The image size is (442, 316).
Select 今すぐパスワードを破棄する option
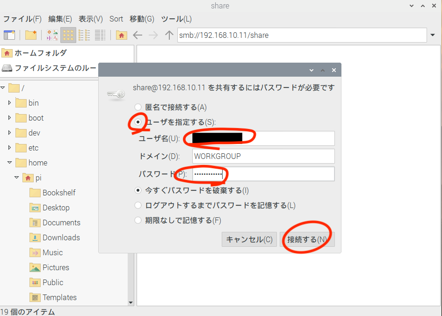pos(138,190)
